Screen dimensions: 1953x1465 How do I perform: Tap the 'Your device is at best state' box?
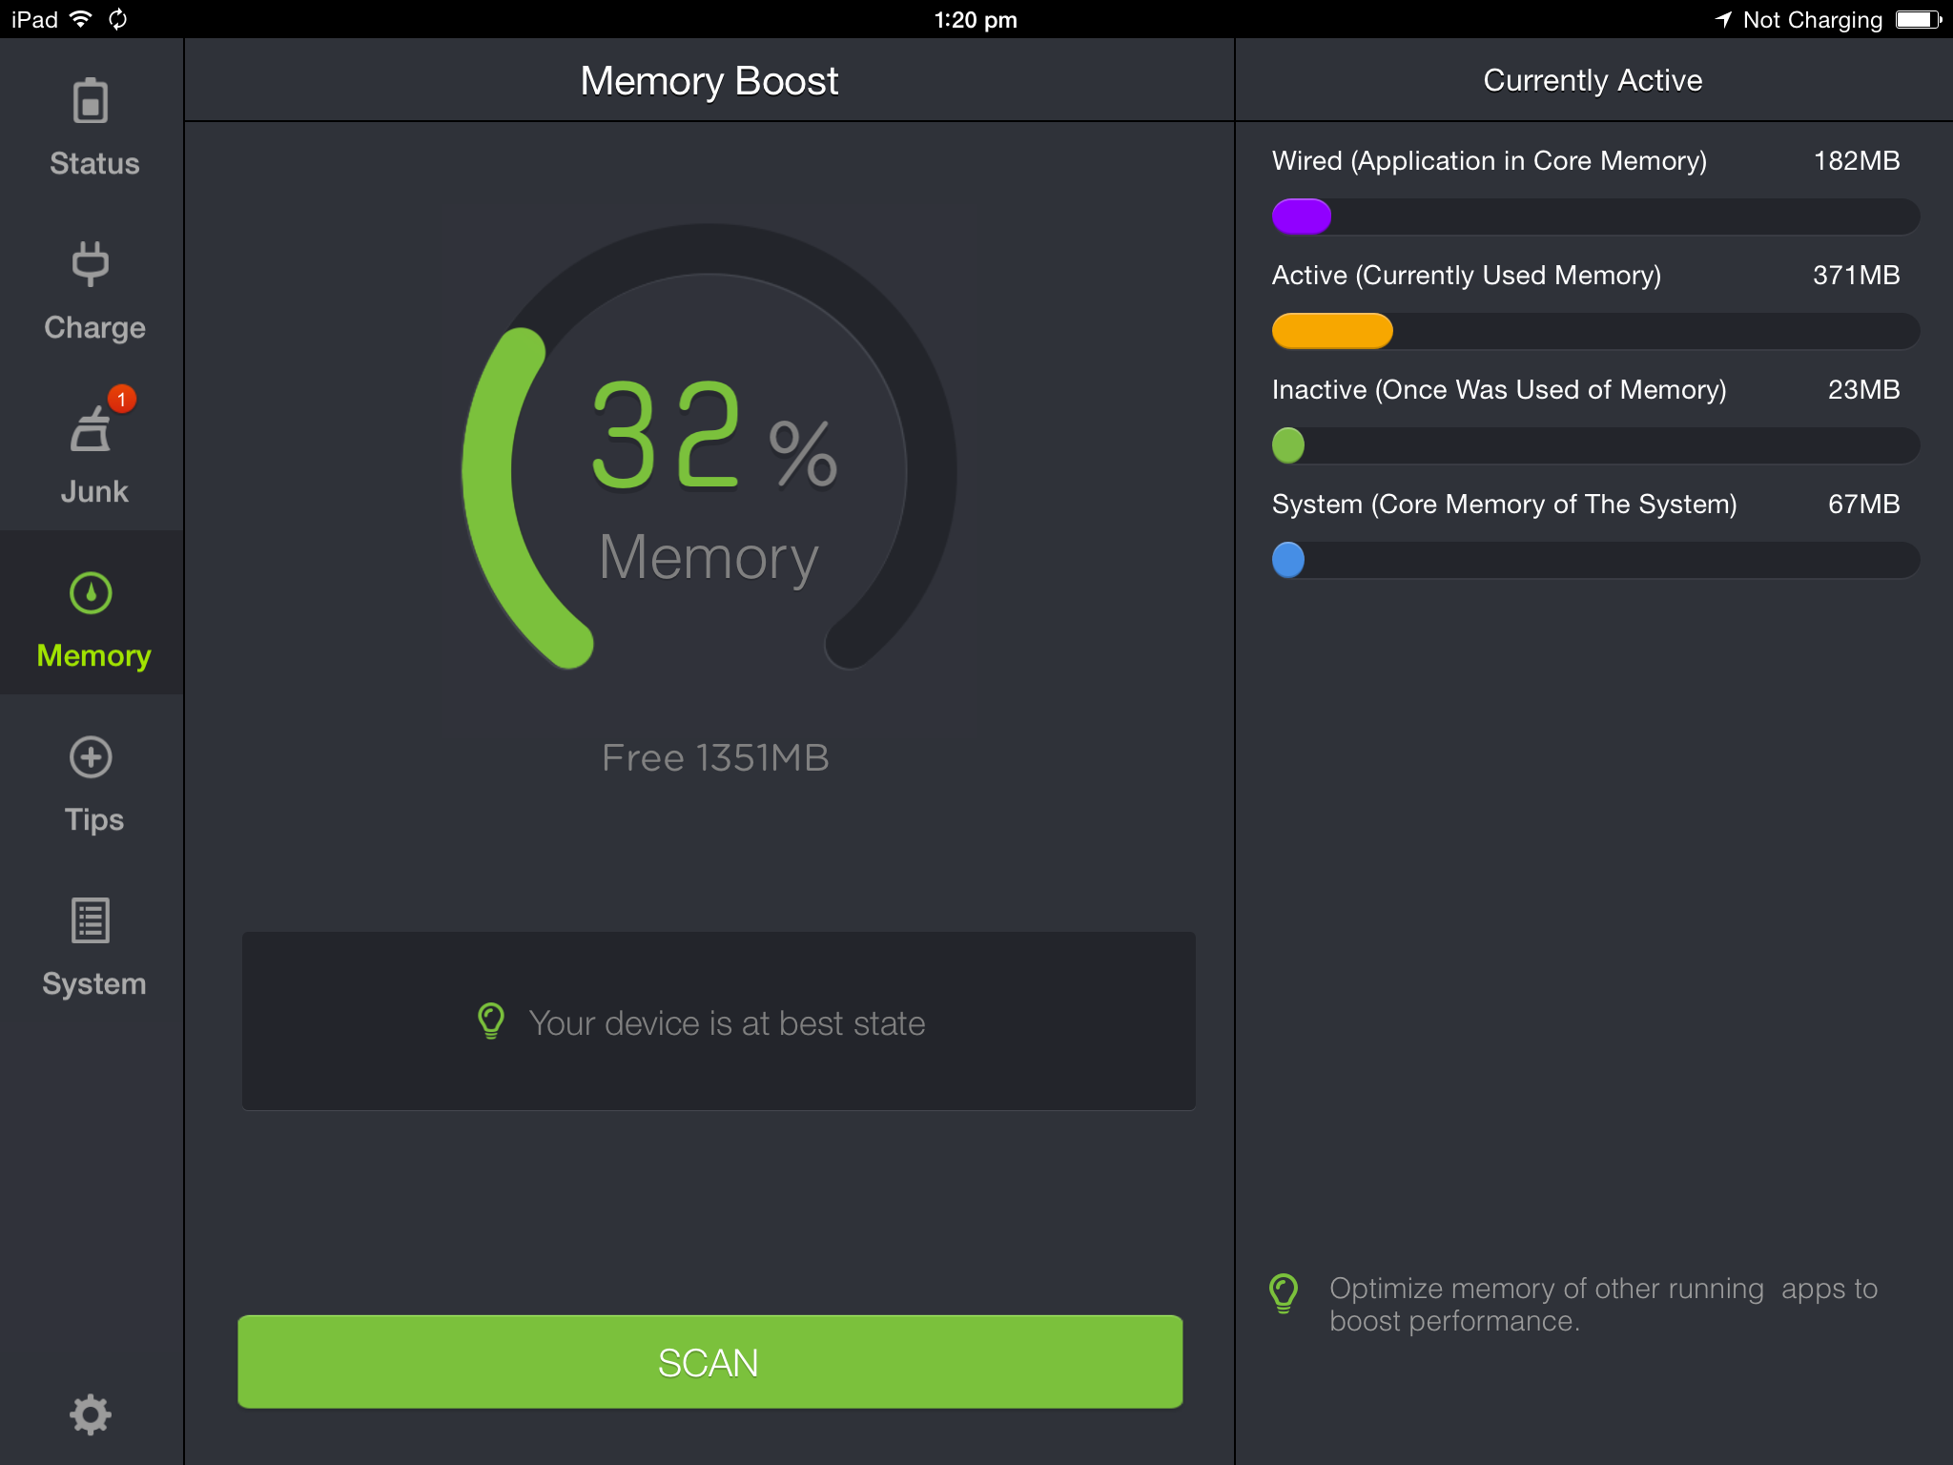pos(719,1021)
